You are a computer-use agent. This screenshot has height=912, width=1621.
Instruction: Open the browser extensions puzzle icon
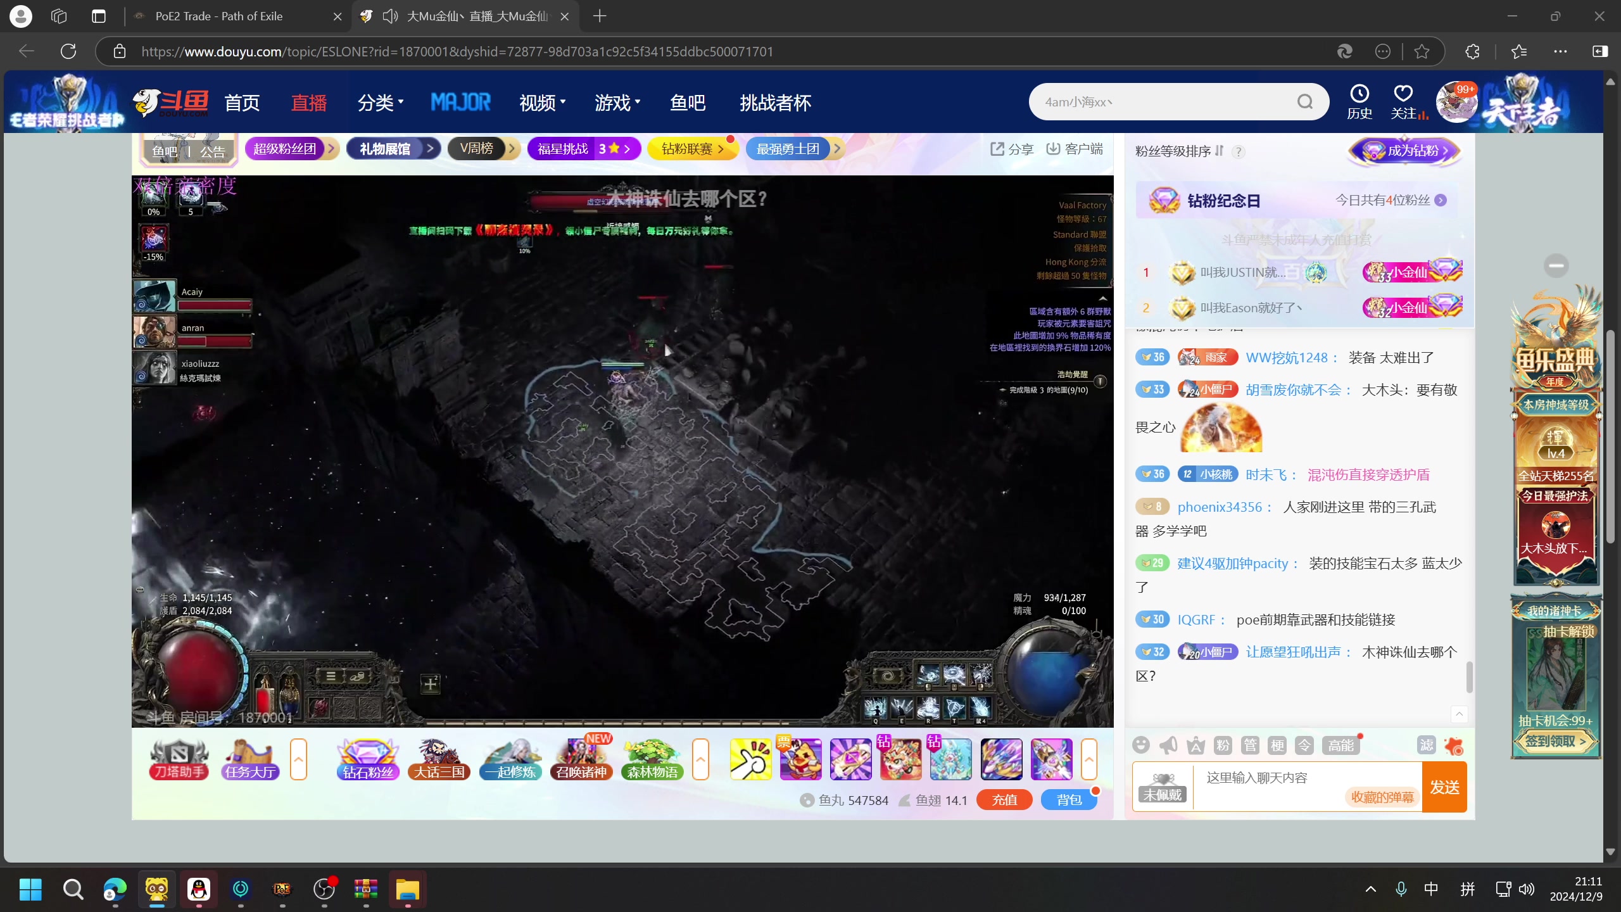pos(1472,51)
